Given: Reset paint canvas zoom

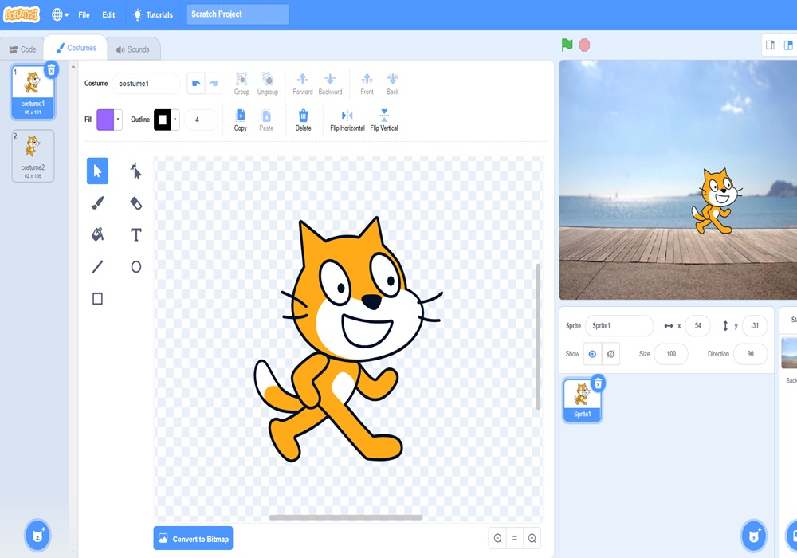Looking at the screenshot, I should click(x=515, y=538).
